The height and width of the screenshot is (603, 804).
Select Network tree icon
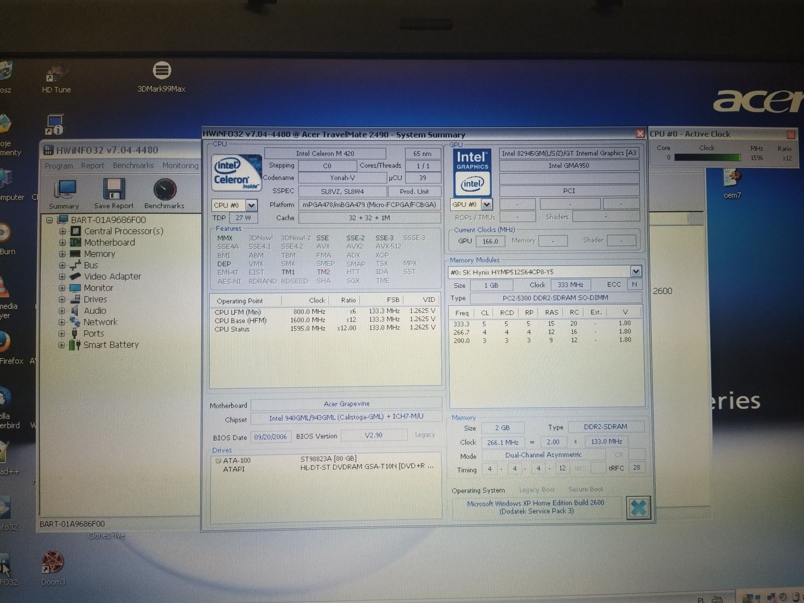tap(75, 322)
